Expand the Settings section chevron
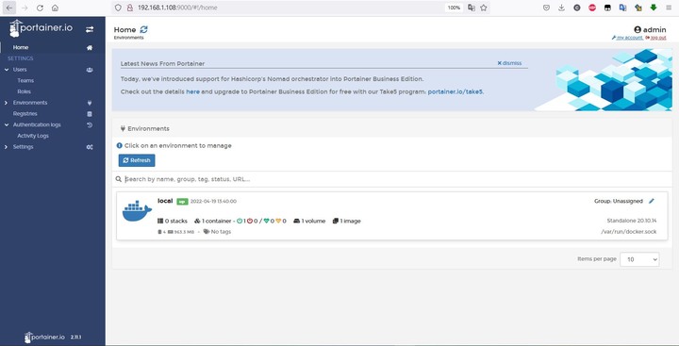 (x=6, y=147)
